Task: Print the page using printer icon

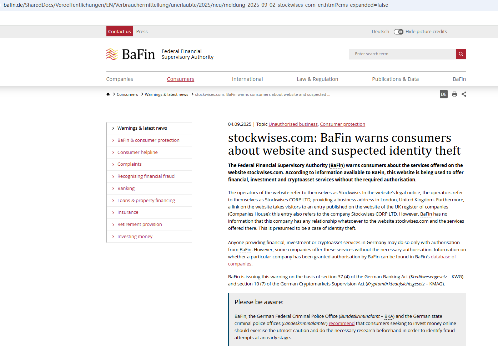Action: pos(454,94)
